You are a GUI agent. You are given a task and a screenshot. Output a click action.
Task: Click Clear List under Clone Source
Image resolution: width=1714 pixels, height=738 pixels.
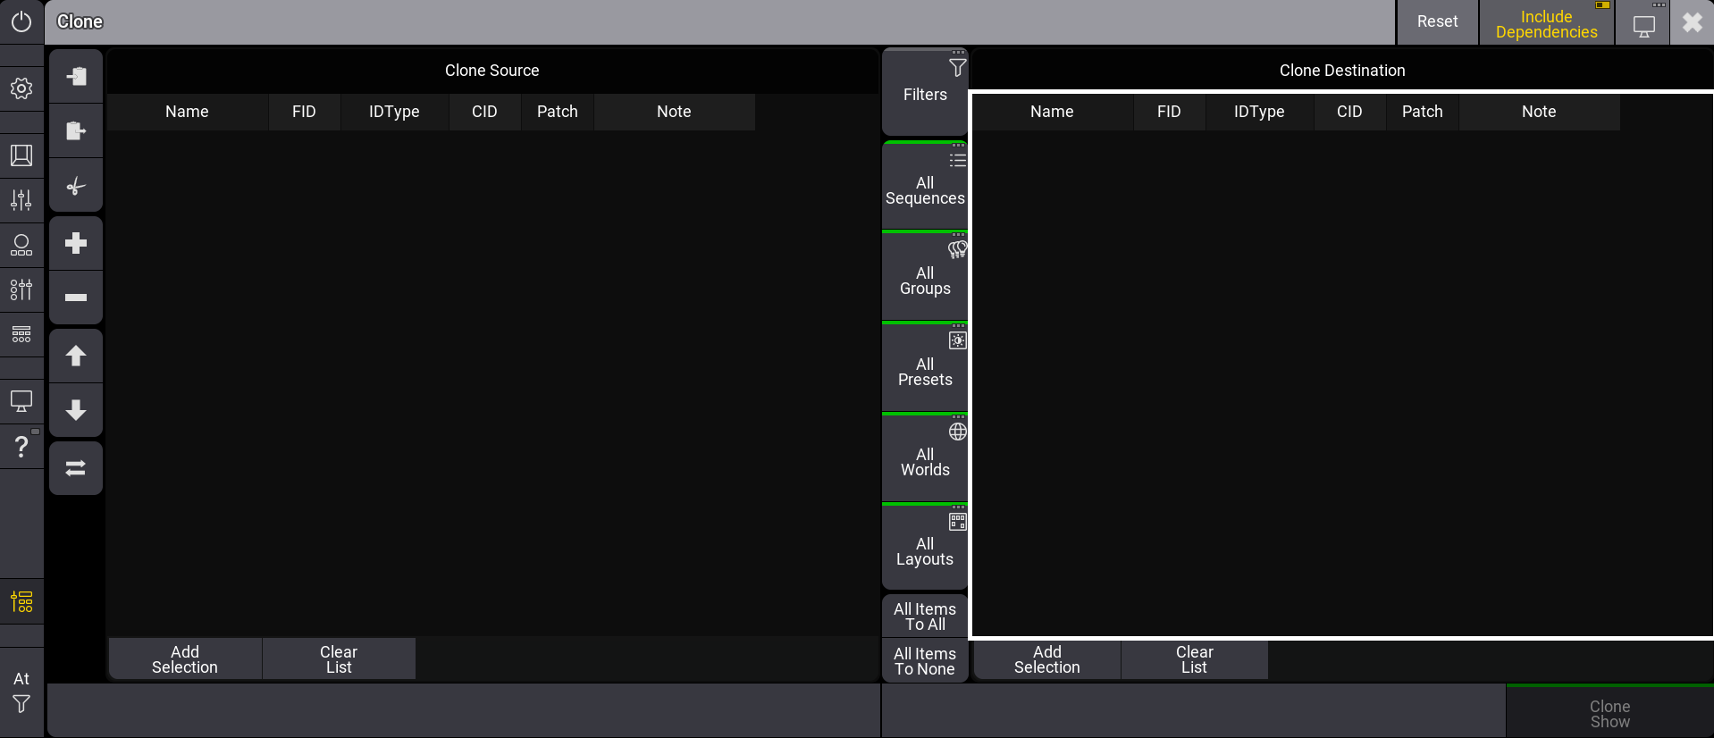pos(339,659)
